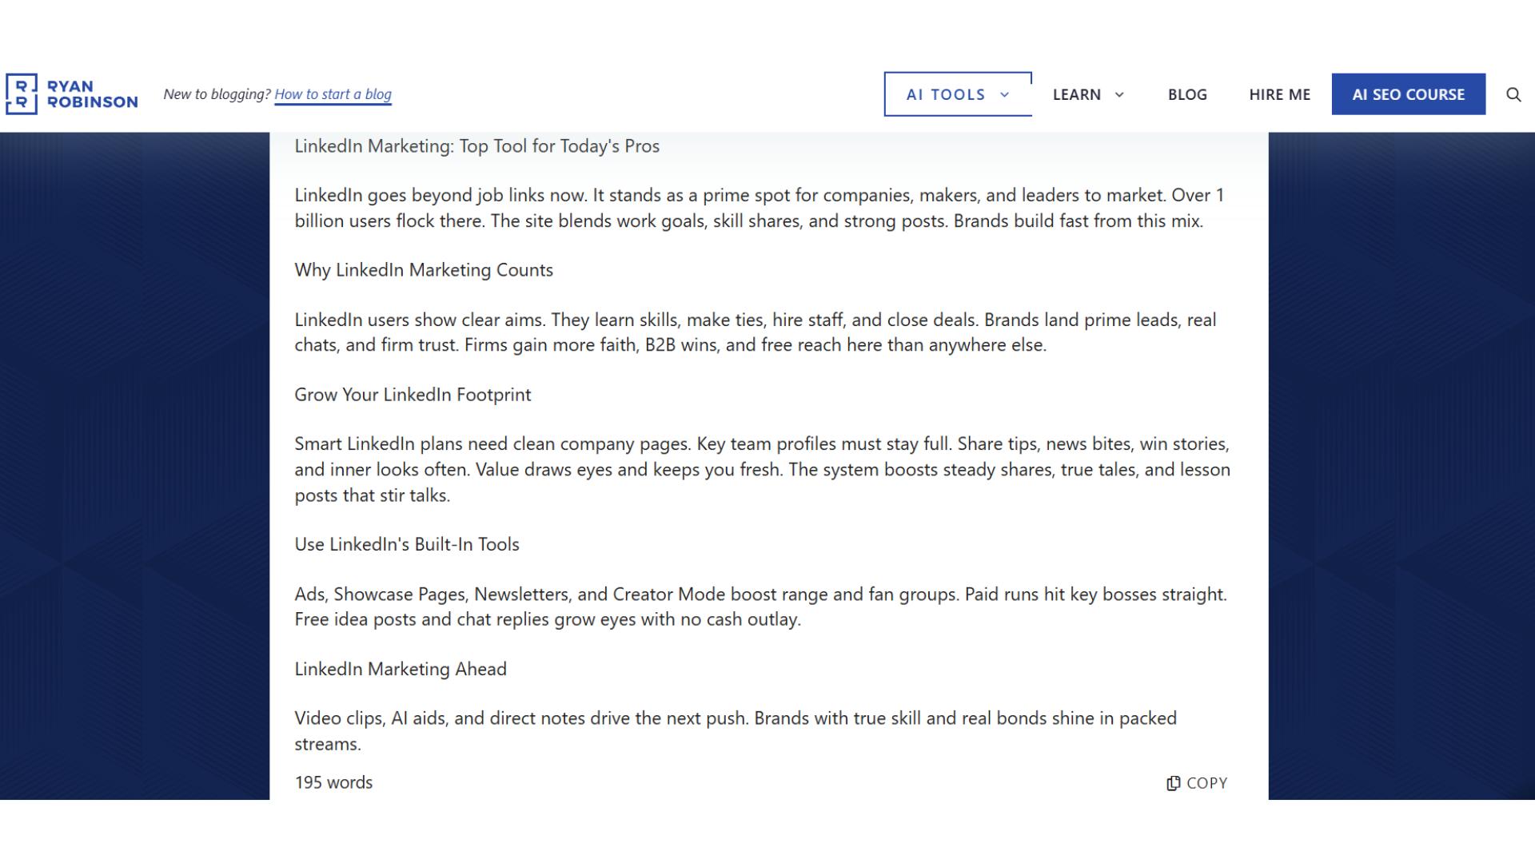
Task: Click the "Use LinkedIn's Built-In Tools" heading
Action: pyautogui.click(x=407, y=544)
